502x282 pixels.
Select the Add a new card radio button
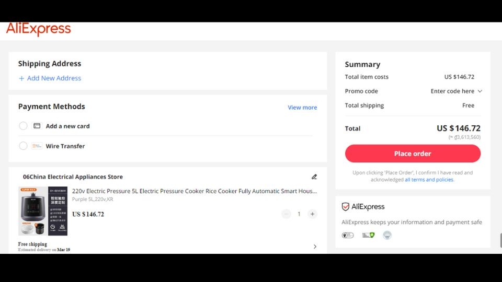coord(23,126)
